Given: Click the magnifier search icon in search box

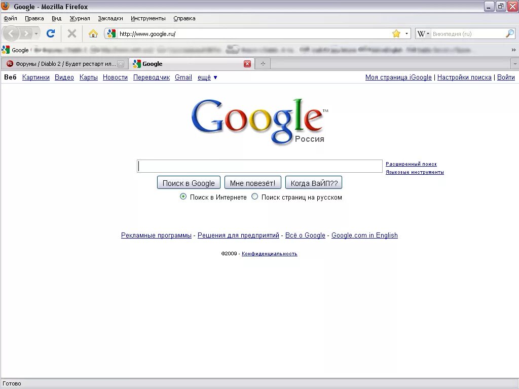Looking at the screenshot, I should 510,33.
